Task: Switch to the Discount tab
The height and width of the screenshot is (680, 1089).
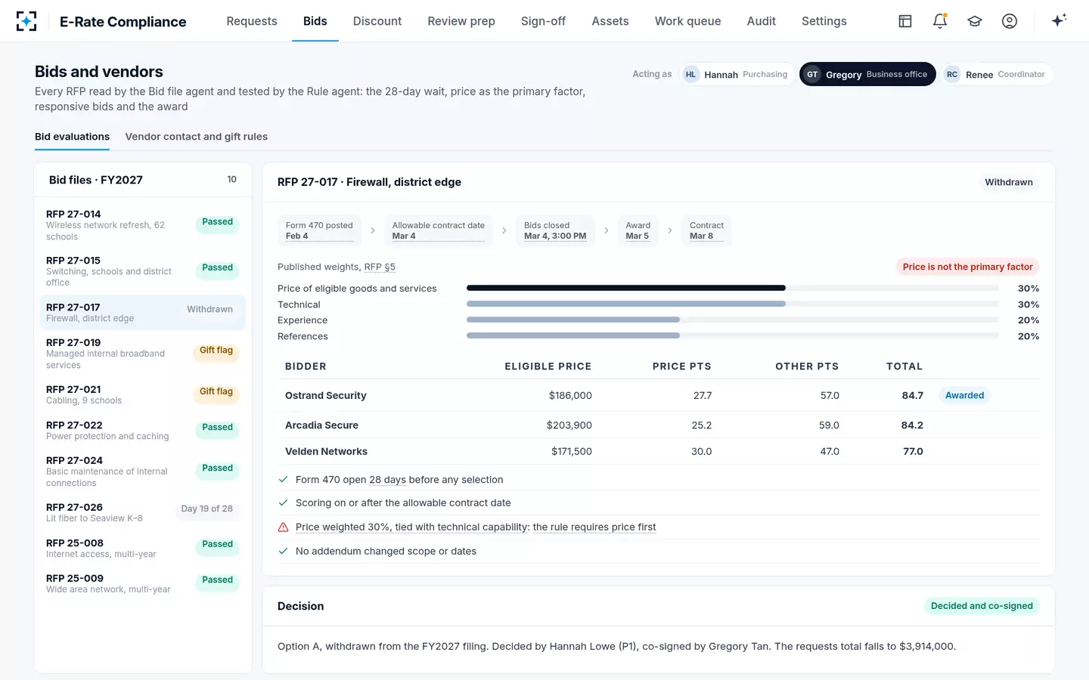Action: [x=377, y=21]
